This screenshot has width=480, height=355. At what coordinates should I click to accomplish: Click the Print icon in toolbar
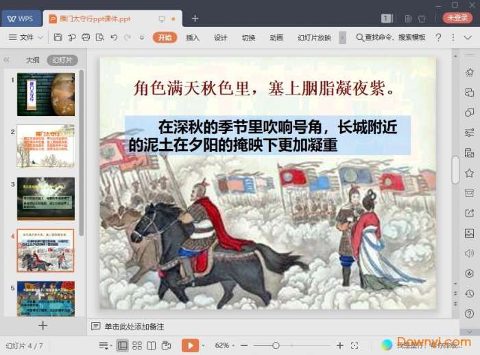point(86,37)
